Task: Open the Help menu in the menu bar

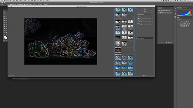Action: [47, 1]
